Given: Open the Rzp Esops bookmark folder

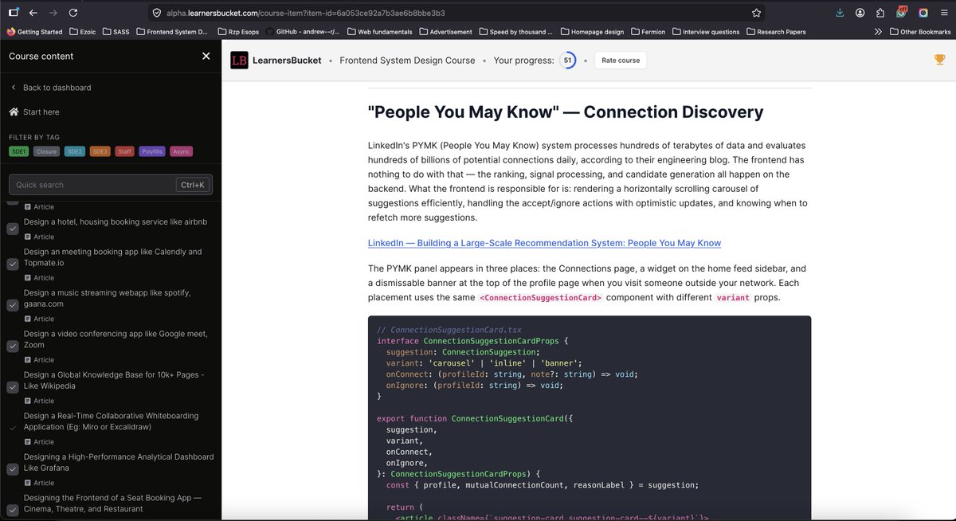Looking at the screenshot, I should pos(238,32).
